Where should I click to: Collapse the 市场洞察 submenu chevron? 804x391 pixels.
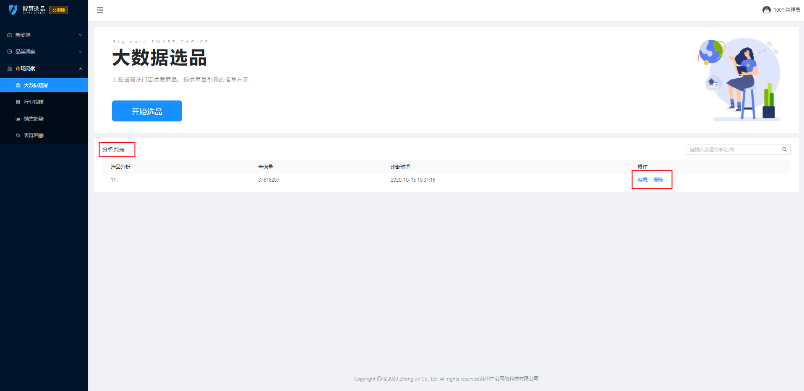pyautogui.click(x=80, y=69)
